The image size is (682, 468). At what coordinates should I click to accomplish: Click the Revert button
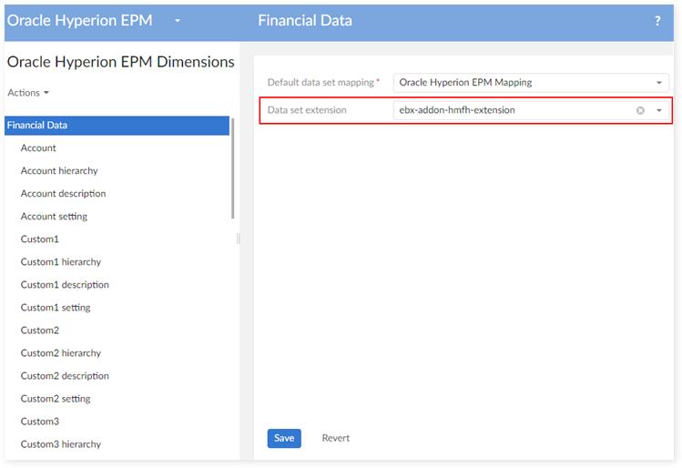coord(335,438)
